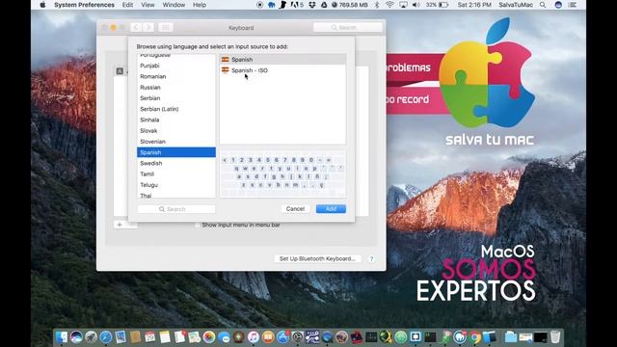Open Calendar in the Dock
The image size is (617, 347).
tap(150, 337)
